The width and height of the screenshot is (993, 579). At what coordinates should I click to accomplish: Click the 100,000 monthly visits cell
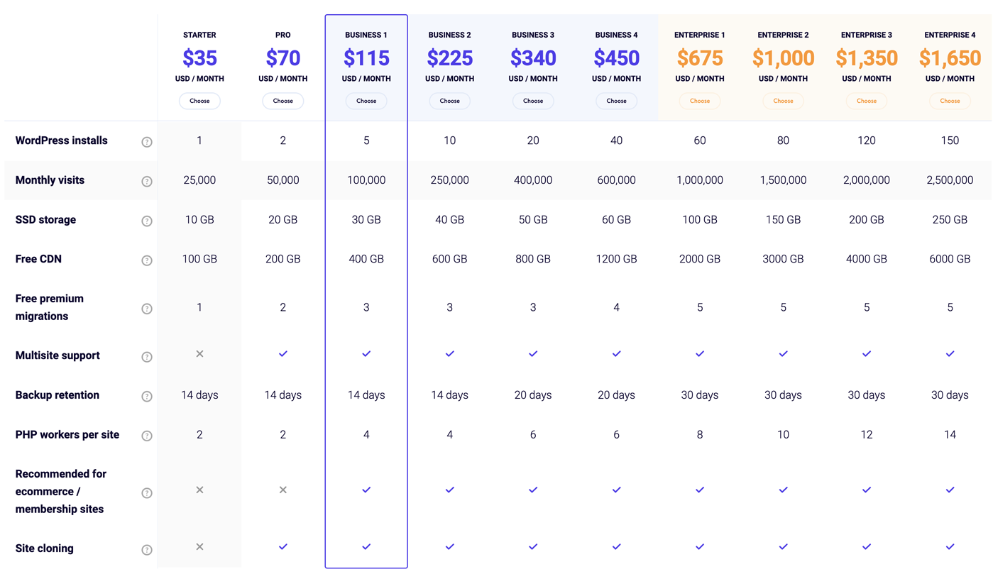[x=366, y=180]
